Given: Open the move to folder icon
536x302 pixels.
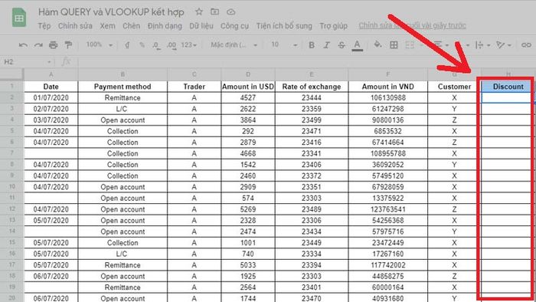Looking at the screenshot, I should pos(214,11).
